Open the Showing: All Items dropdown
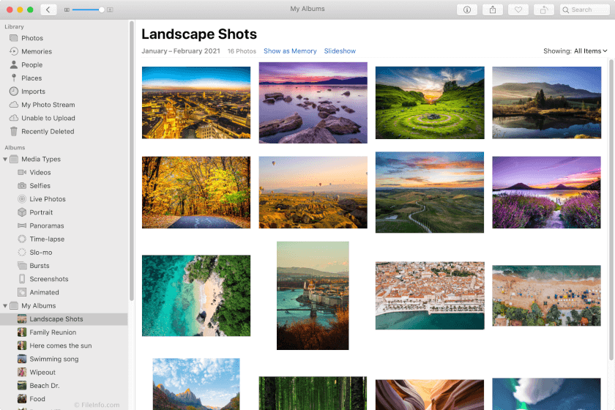This screenshot has height=410, width=615. tap(575, 51)
